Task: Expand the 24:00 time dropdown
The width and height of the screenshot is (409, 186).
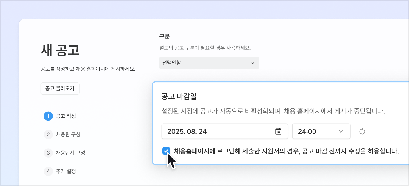Action: (321, 131)
